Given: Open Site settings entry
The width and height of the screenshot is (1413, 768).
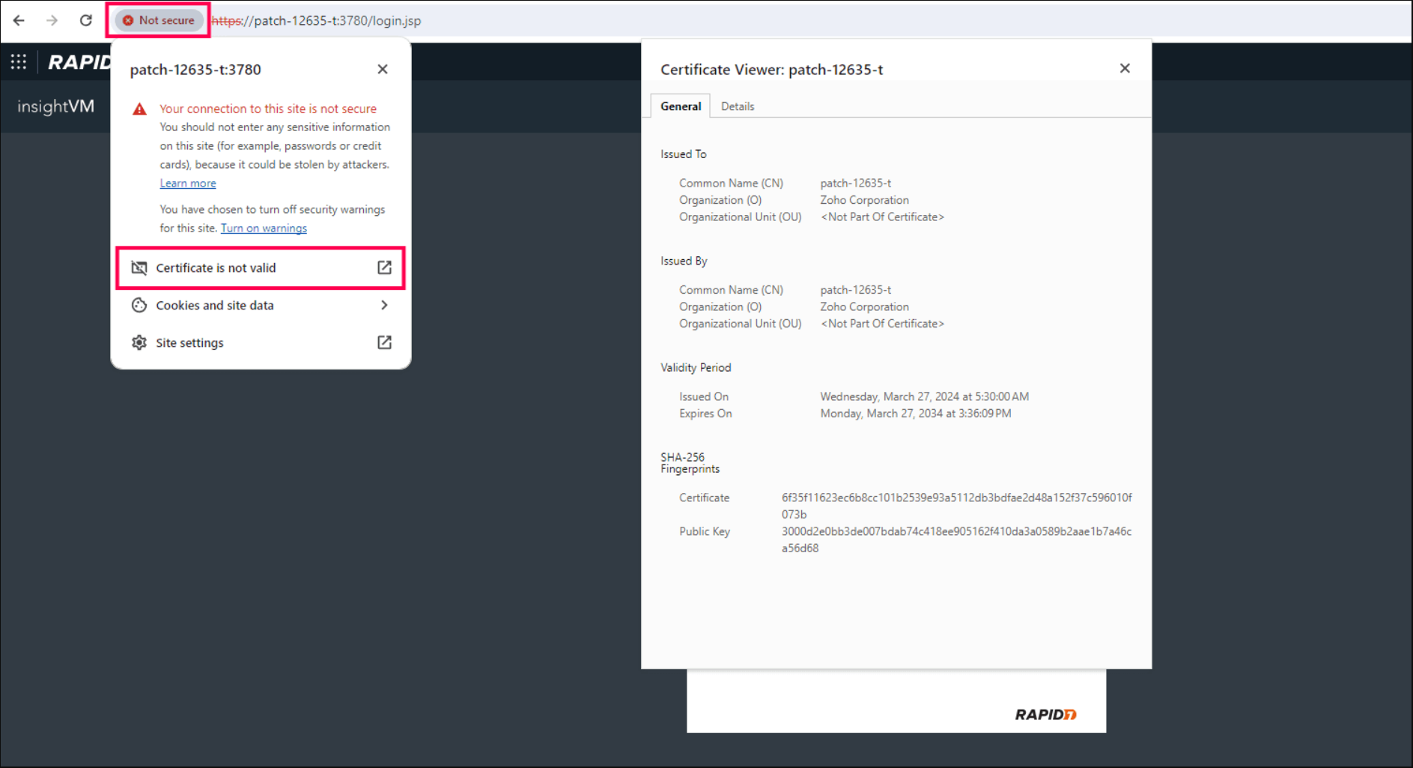Looking at the screenshot, I should point(261,342).
